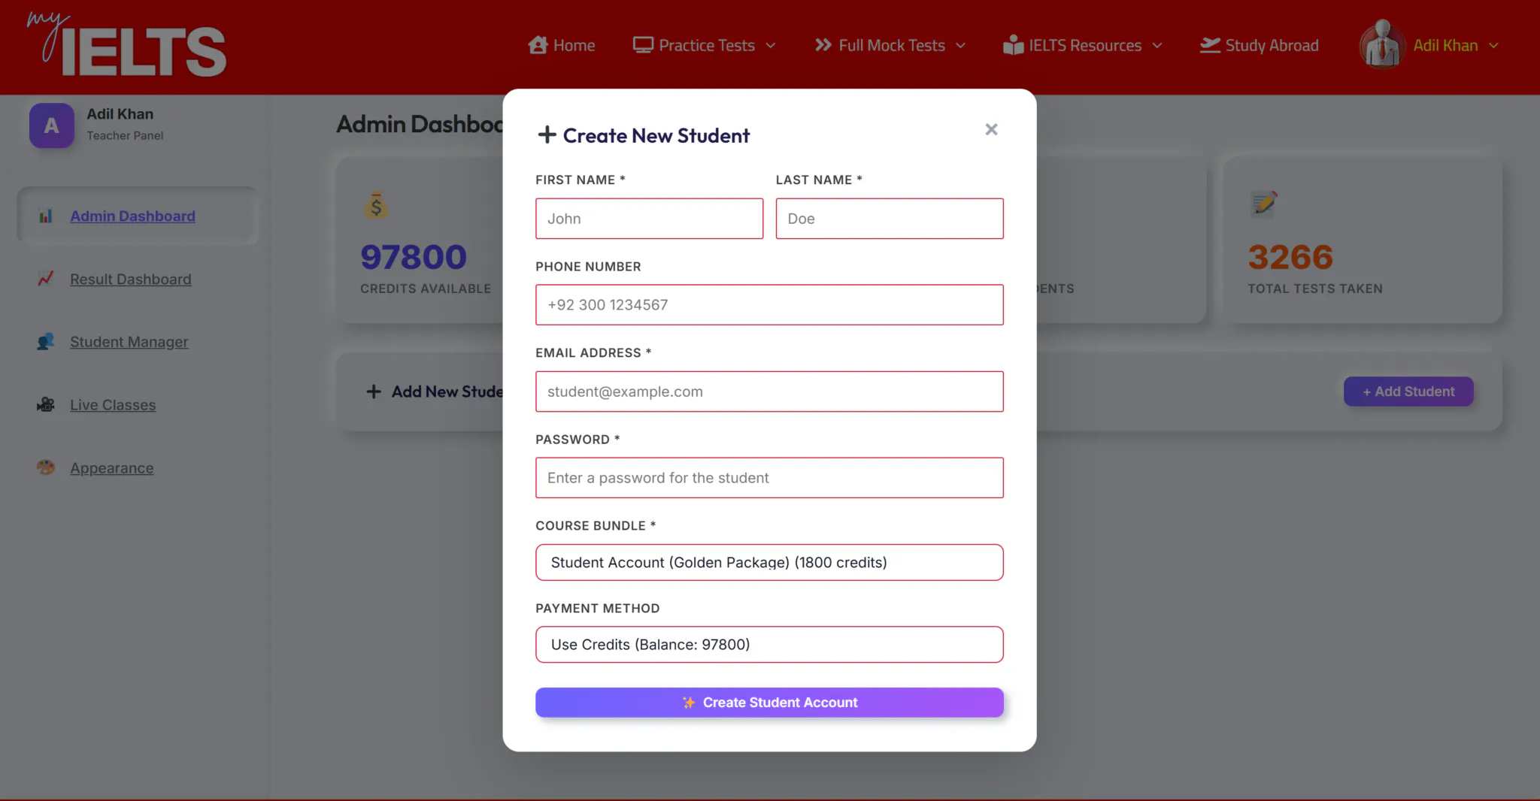Focus the Last Name field
Viewport: 1540px width, 801px height.
click(x=890, y=219)
